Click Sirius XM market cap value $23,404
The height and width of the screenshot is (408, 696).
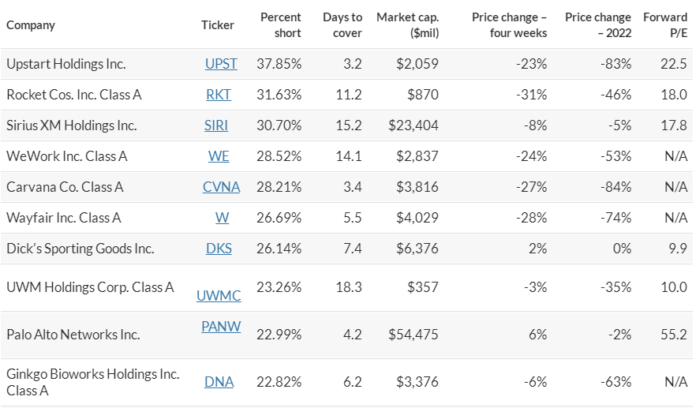pyautogui.click(x=413, y=125)
